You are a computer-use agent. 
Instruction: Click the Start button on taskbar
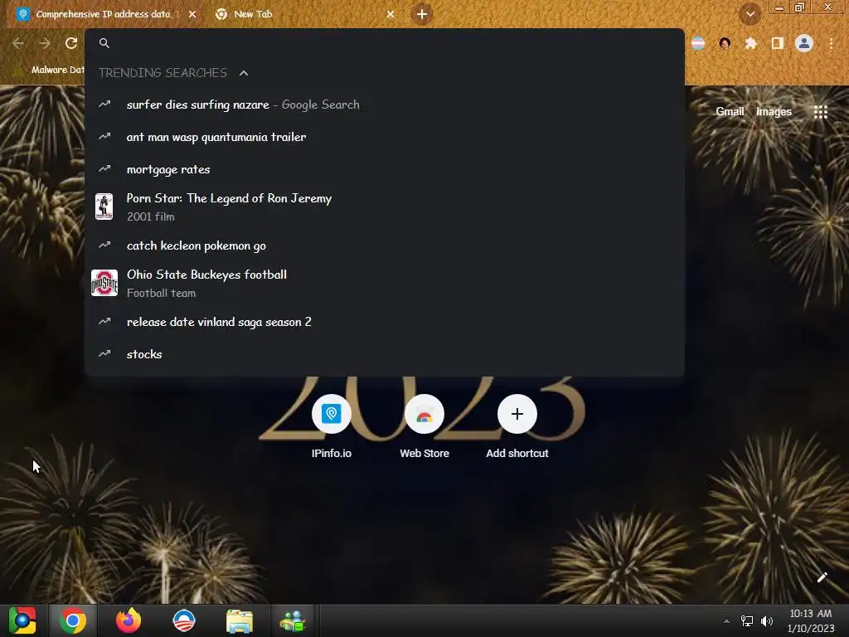coord(22,620)
